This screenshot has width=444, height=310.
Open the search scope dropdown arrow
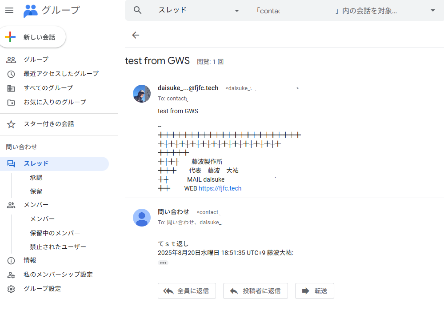432,11
